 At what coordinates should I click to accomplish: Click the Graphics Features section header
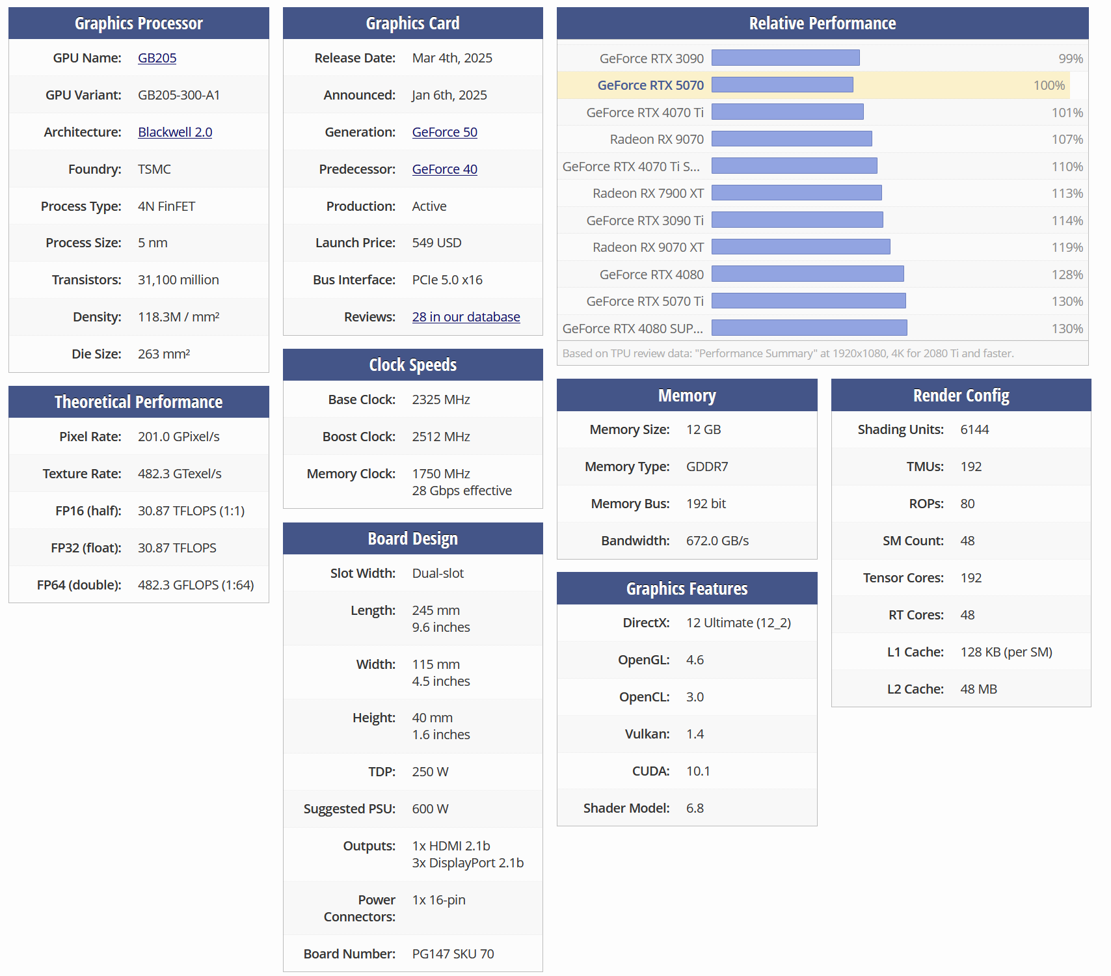(x=687, y=588)
